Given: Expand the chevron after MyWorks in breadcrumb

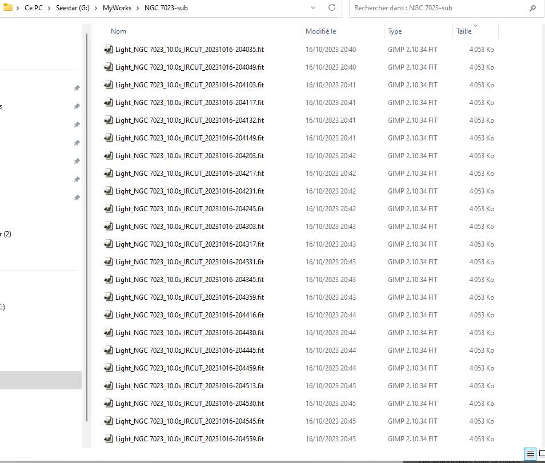Looking at the screenshot, I should 137,9.
